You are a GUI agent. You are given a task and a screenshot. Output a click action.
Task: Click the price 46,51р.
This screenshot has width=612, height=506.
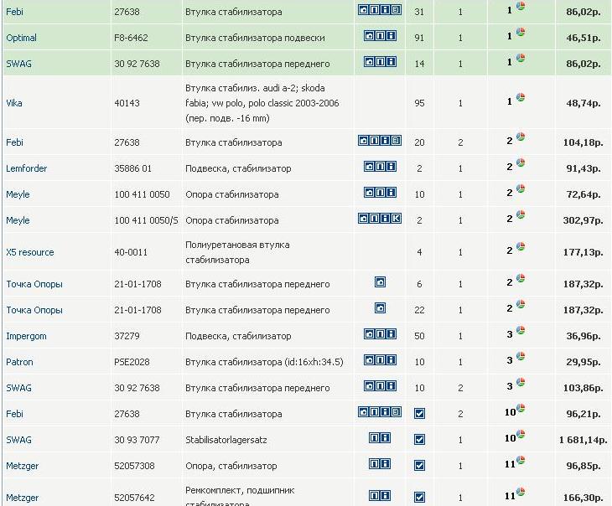pos(583,38)
